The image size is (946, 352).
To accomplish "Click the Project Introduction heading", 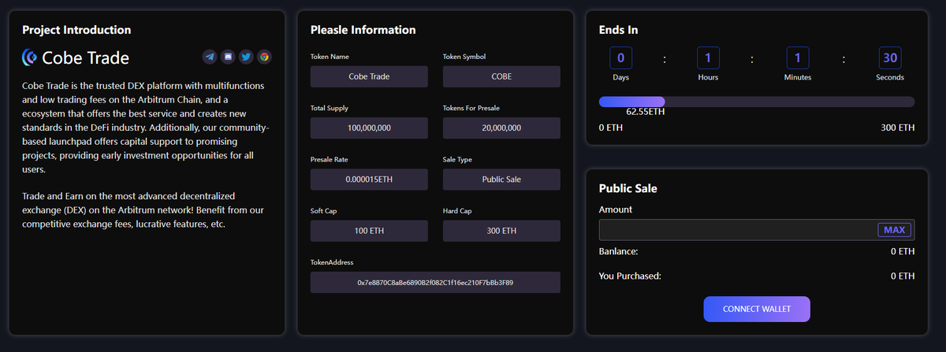I will 76,30.
